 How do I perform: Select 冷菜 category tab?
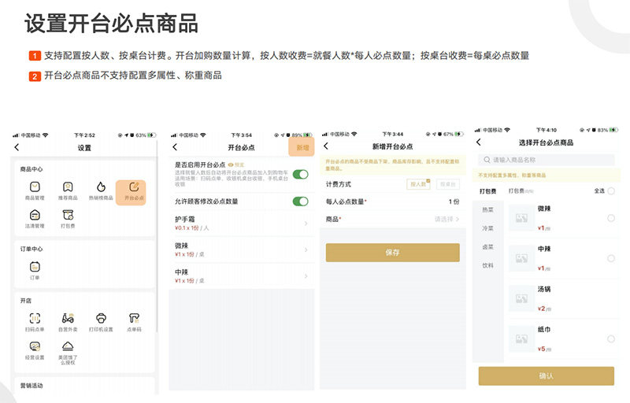click(x=487, y=228)
